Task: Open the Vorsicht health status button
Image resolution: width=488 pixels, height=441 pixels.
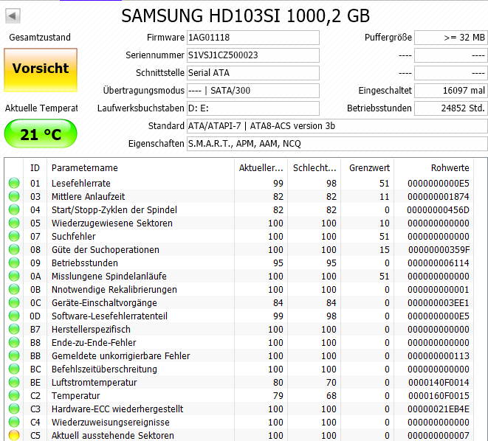Action: [41, 70]
